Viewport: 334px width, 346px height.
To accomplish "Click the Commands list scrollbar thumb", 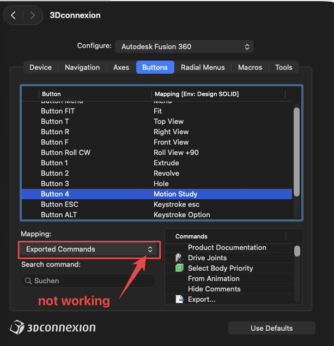I will 297,251.
